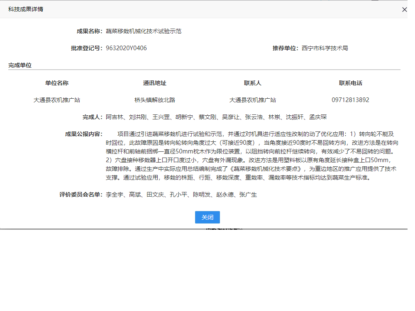Click the 批准登记号 label
Screen dimensions: 415x311
pos(86,48)
